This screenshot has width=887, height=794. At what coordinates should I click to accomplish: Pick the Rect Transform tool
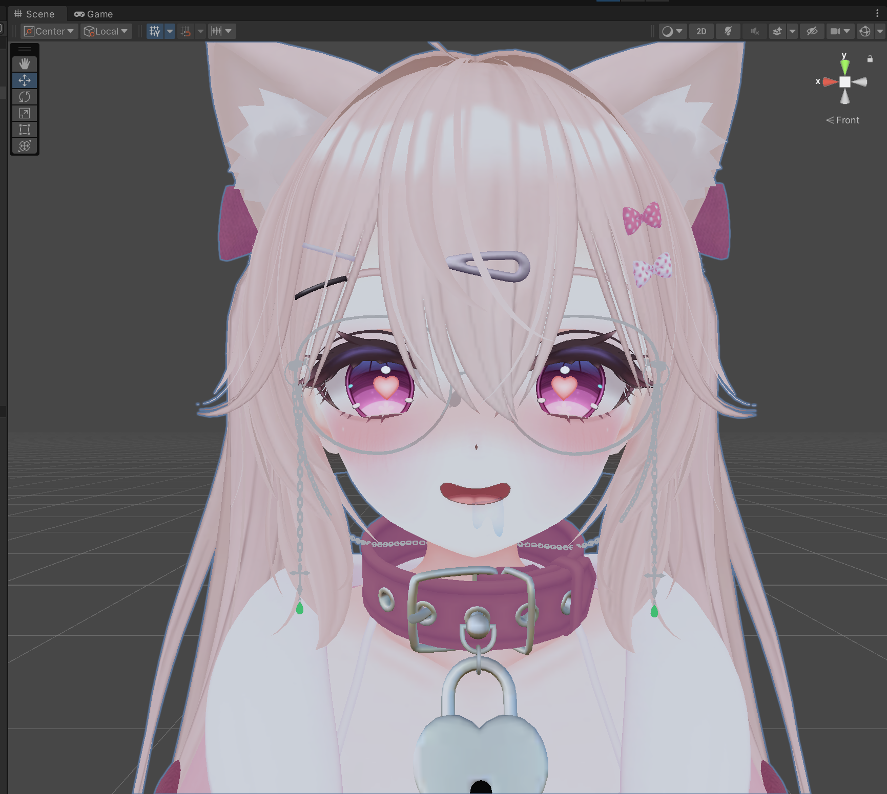pyautogui.click(x=25, y=130)
